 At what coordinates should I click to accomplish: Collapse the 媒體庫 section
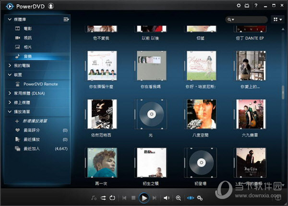tap(10, 19)
